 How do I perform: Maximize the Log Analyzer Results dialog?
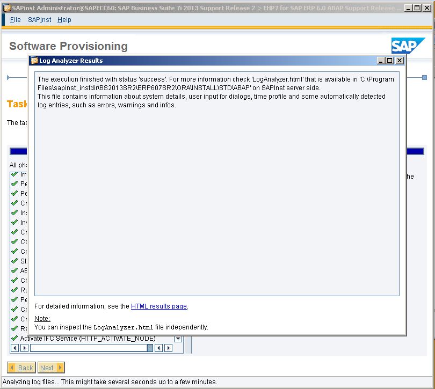390,61
